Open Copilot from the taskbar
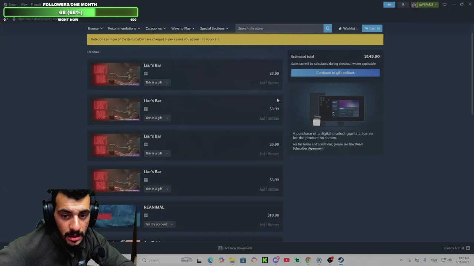 point(221,260)
